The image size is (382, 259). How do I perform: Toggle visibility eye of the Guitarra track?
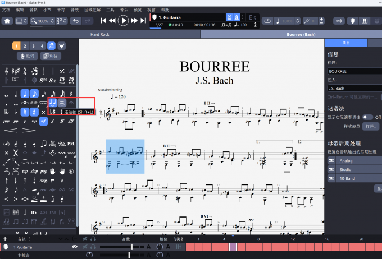75,247
